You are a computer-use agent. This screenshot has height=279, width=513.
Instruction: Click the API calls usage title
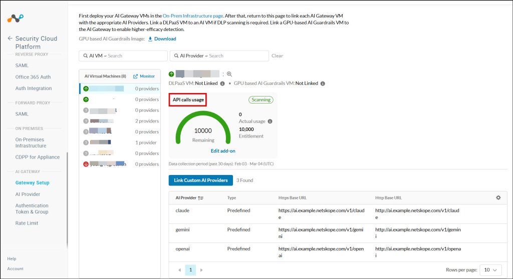[x=188, y=99]
